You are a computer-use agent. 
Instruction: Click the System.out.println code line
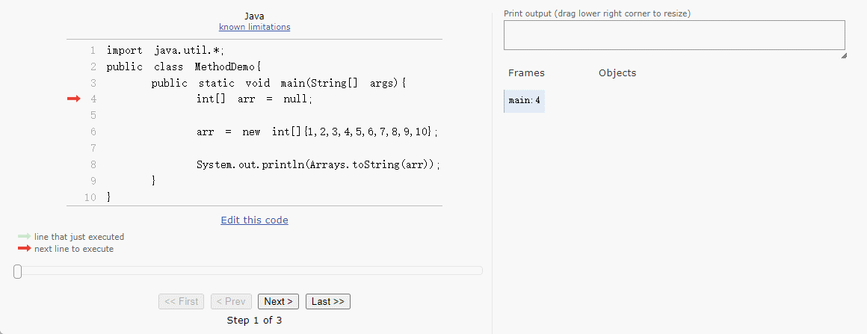coord(318,164)
